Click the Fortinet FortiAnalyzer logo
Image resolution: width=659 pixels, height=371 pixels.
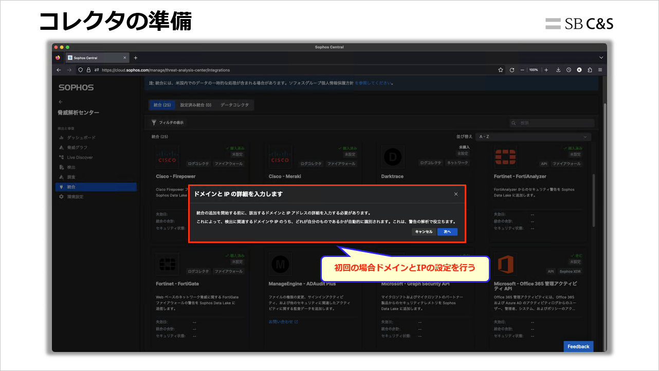[x=506, y=156]
